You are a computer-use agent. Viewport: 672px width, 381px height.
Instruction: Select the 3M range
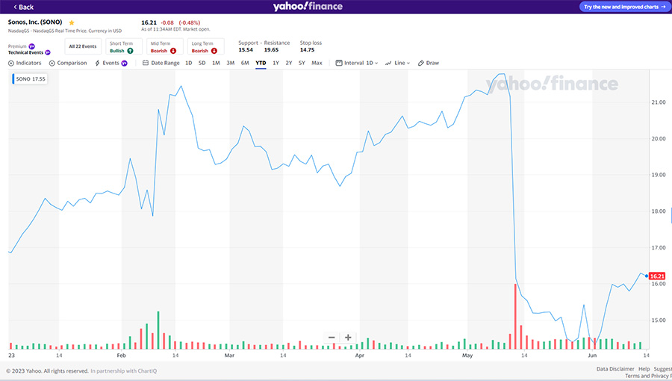coord(231,63)
